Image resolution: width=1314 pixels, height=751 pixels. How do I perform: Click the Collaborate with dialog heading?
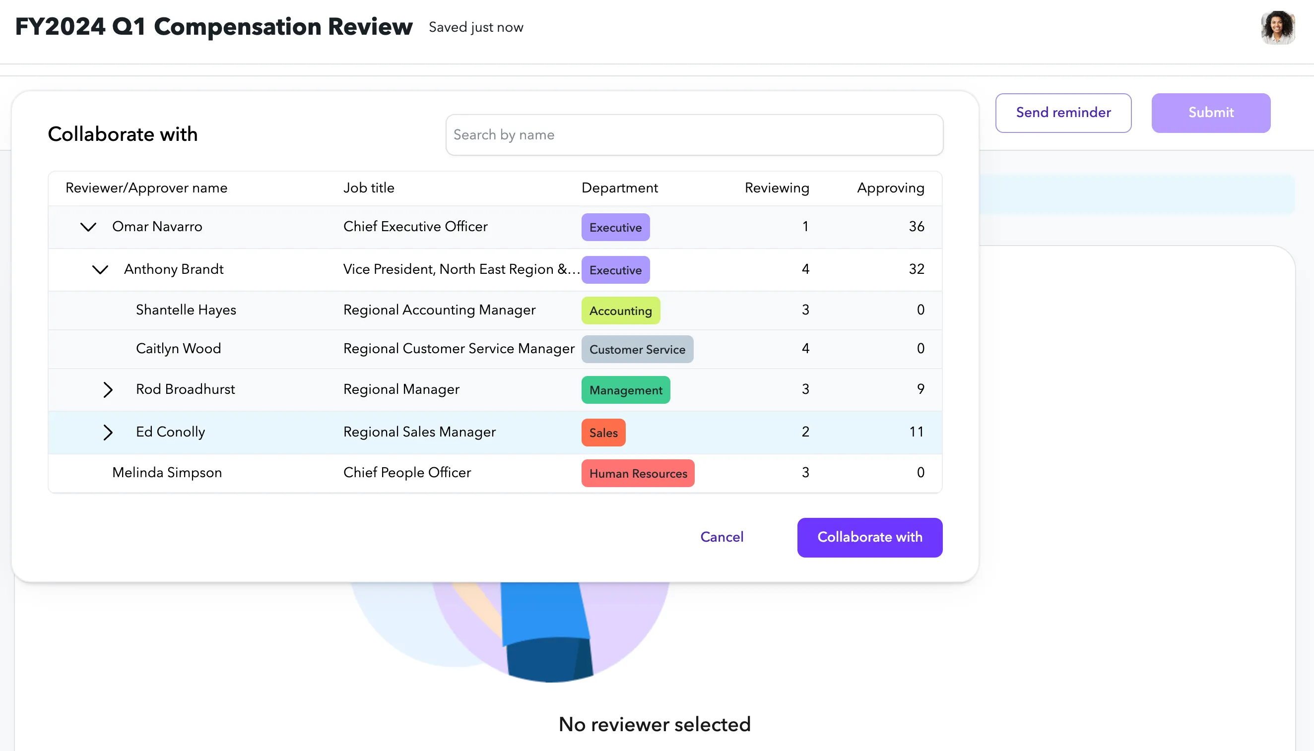pos(122,134)
